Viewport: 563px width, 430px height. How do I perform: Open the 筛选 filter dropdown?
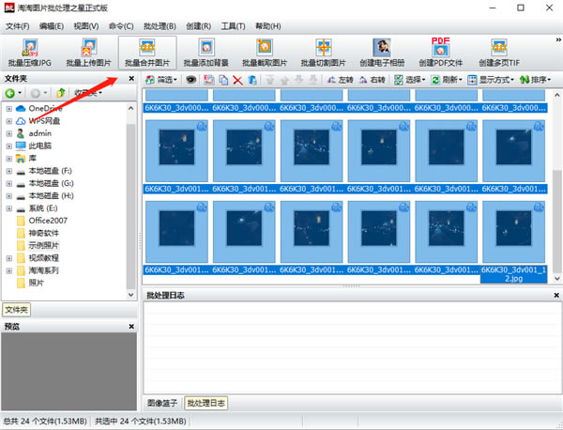161,80
